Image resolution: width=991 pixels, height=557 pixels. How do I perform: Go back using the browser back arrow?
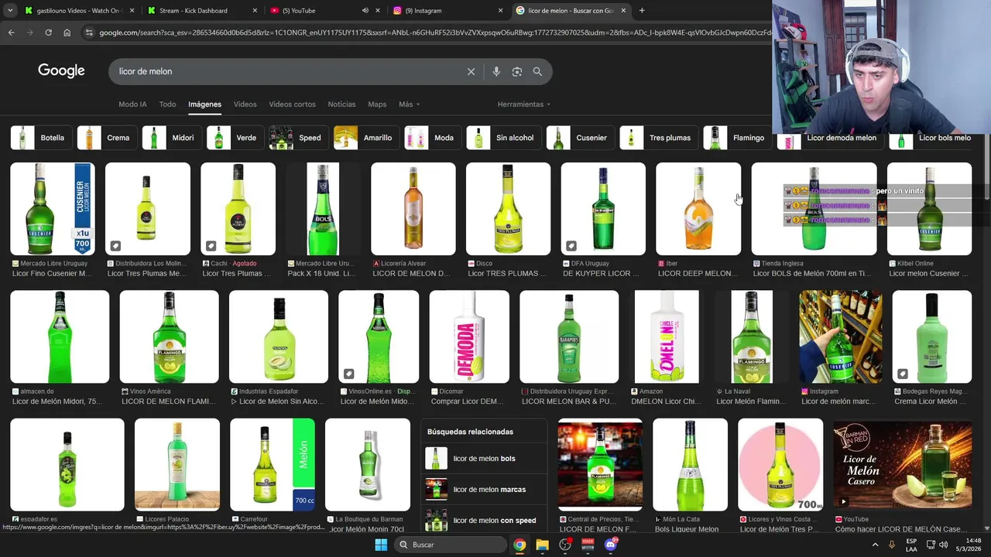(11, 32)
